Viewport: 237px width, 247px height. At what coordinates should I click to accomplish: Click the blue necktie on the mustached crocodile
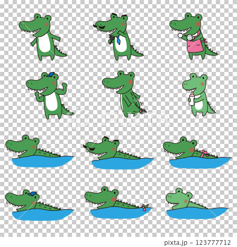click(x=118, y=40)
